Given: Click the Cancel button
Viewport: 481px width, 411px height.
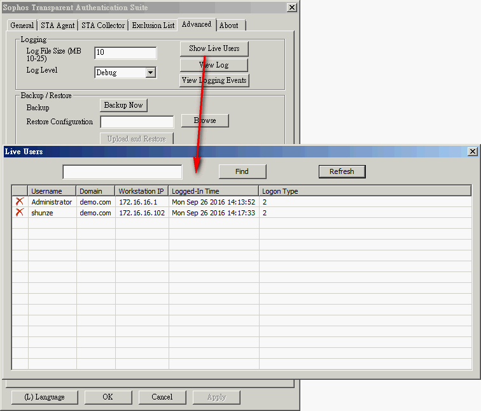Looking at the screenshot, I should point(162,397).
